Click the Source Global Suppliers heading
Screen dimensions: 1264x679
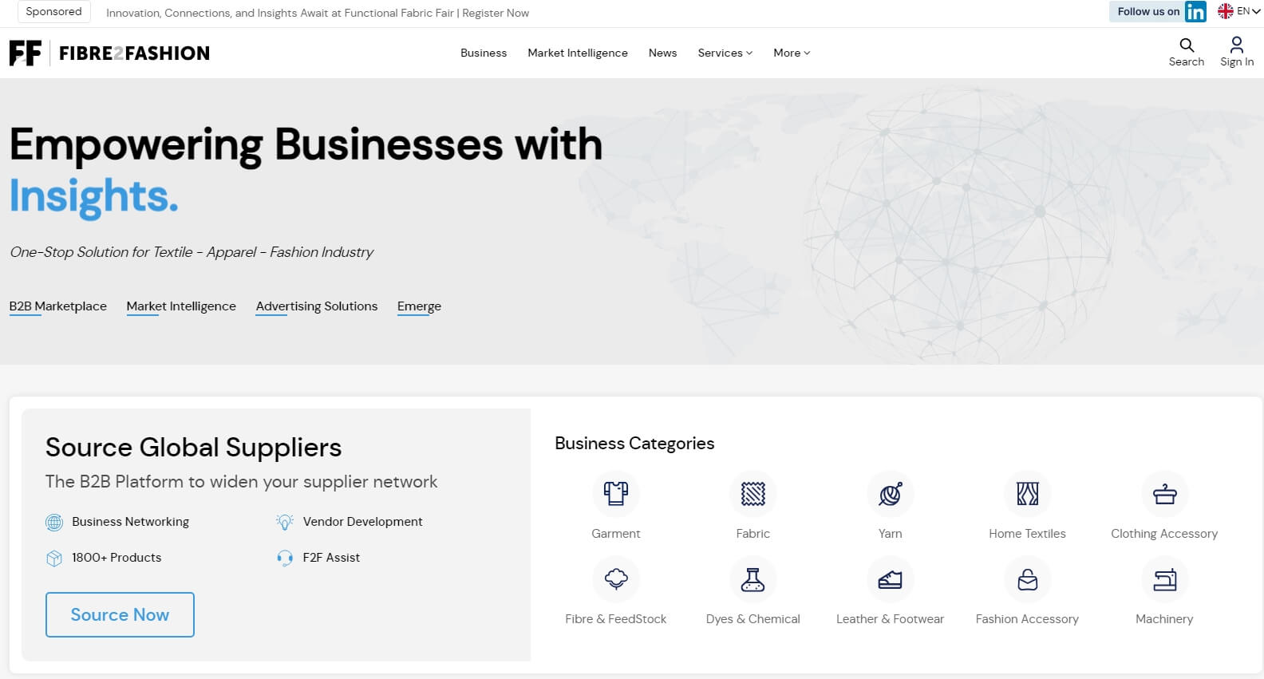point(193,448)
